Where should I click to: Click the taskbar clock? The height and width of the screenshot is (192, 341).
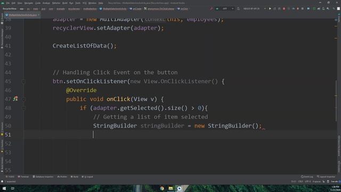pos(335,188)
